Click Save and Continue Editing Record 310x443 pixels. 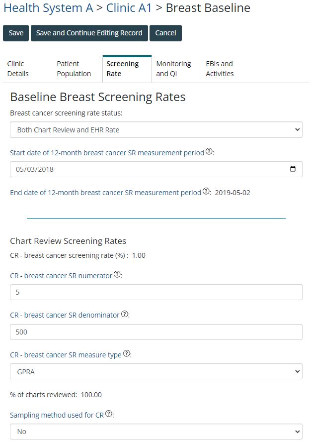click(89, 33)
